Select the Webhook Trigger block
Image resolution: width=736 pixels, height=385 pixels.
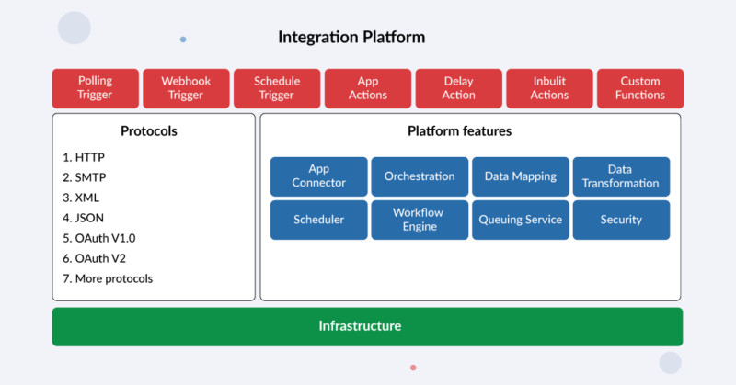coord(186,88)
